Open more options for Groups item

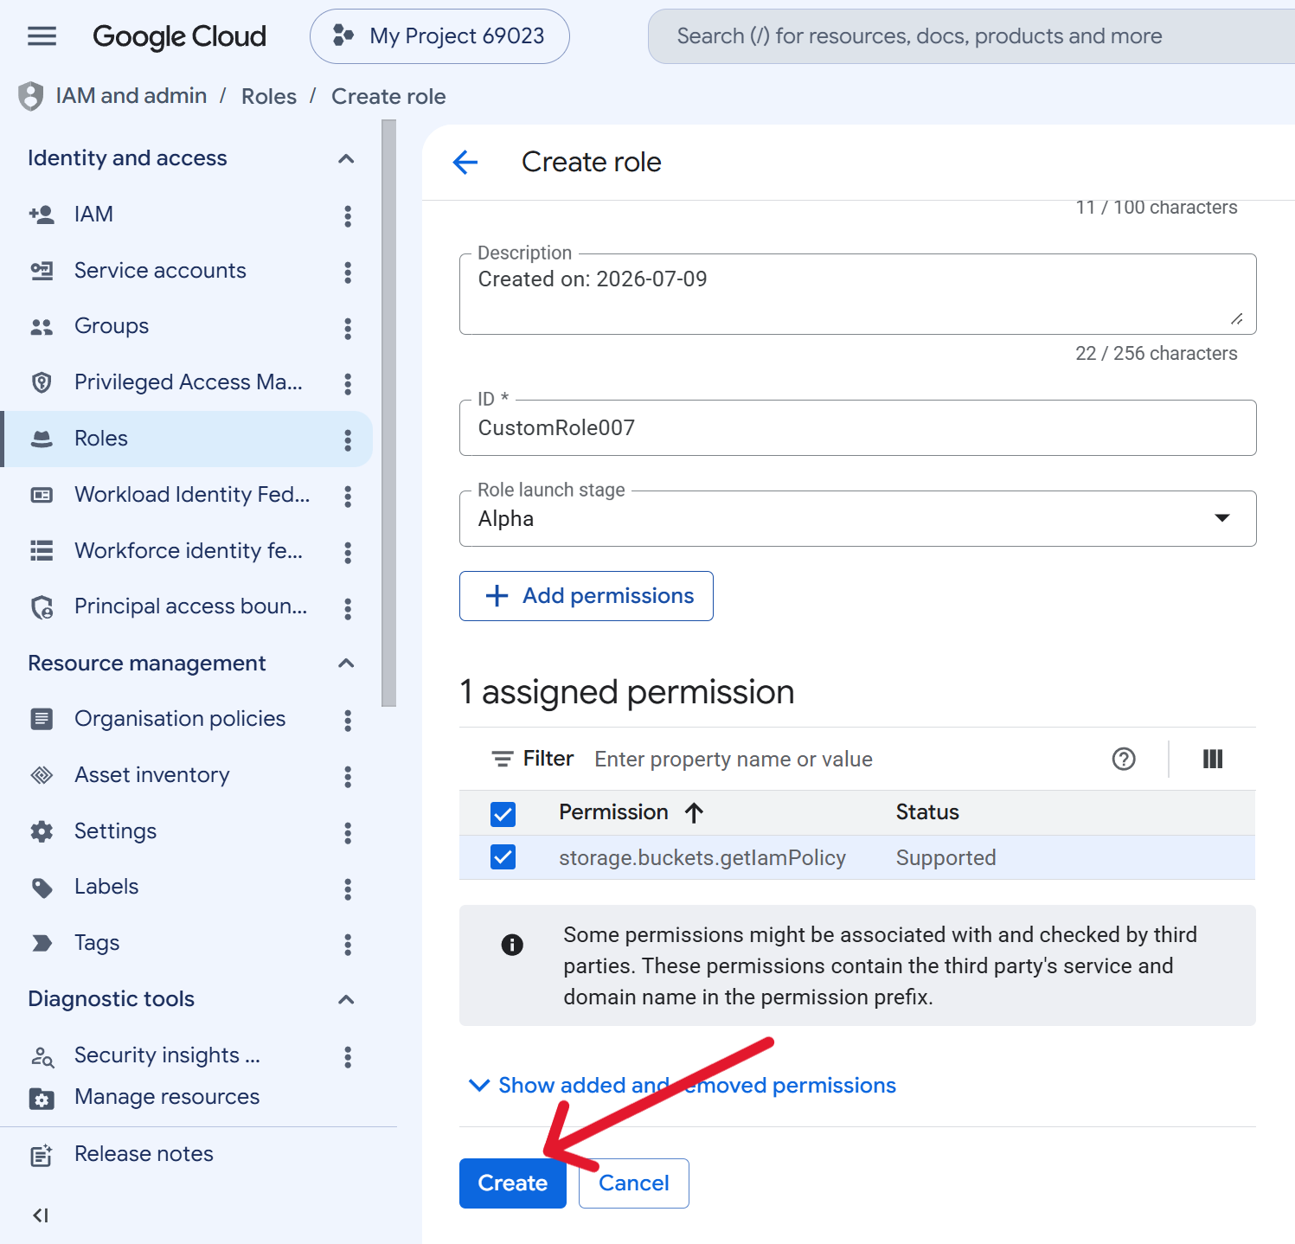pos(348,328)
